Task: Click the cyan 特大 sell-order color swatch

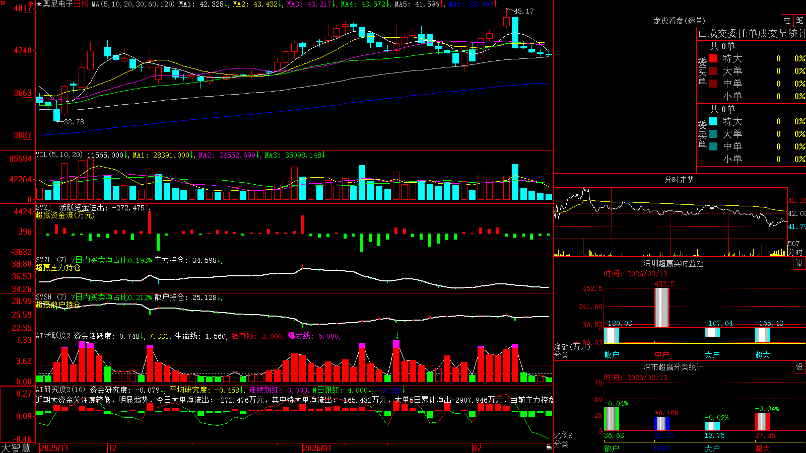Action: pos(713,121)
